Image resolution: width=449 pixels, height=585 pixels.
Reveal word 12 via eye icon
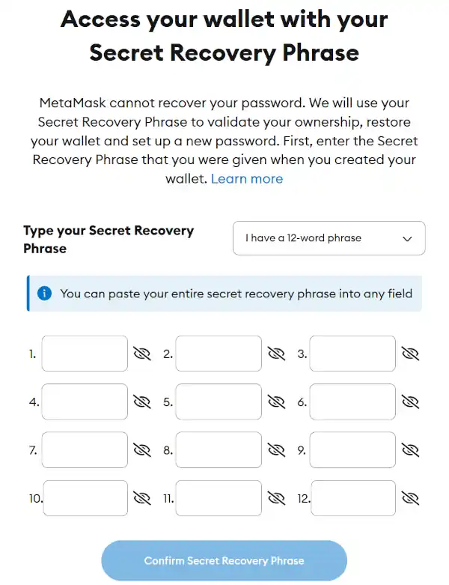(x=410, y=498)
